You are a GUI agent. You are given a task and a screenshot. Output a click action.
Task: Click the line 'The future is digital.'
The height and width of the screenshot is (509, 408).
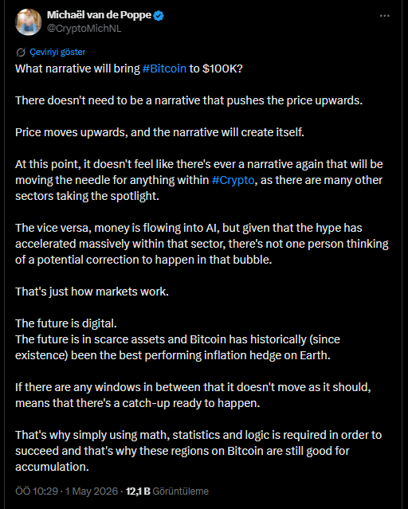tap(66, 323)
